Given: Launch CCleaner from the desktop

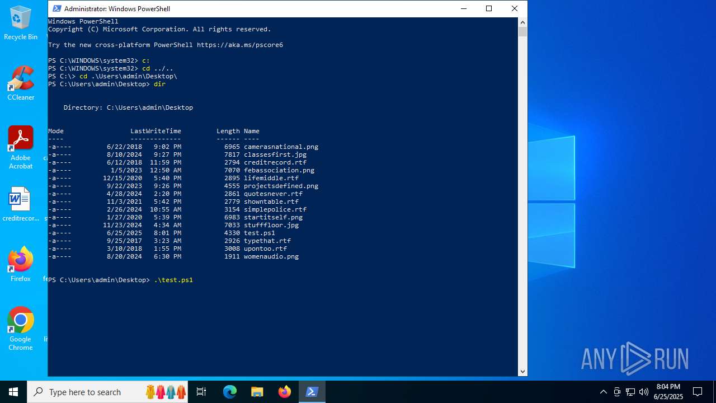Looking at the screenshot, I should [21, 83].
